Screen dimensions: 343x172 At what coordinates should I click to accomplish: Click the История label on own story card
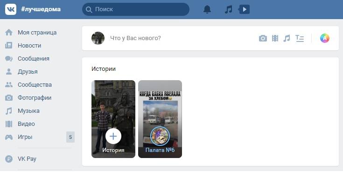coord(113,150)
